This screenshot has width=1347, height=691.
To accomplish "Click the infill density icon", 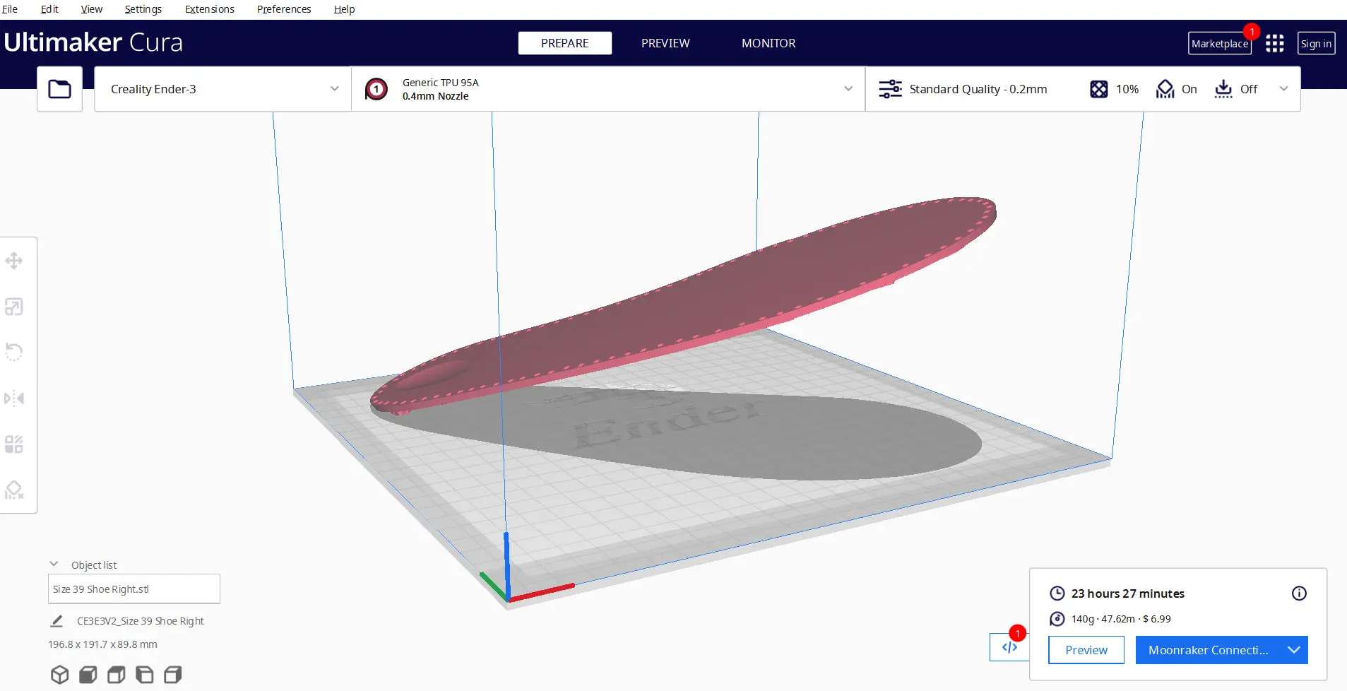I will (1099, 89).
